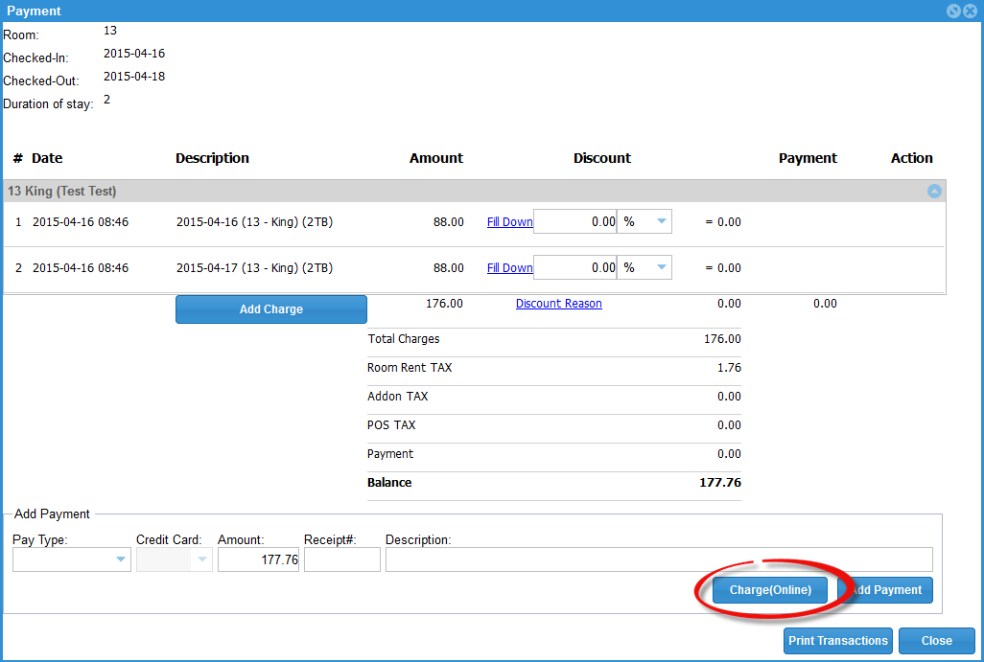Open discount type dropdown for 2015-04-17 charge
Image resolution: width=984 pixels, height=662 pixels.
pos(661,268)
